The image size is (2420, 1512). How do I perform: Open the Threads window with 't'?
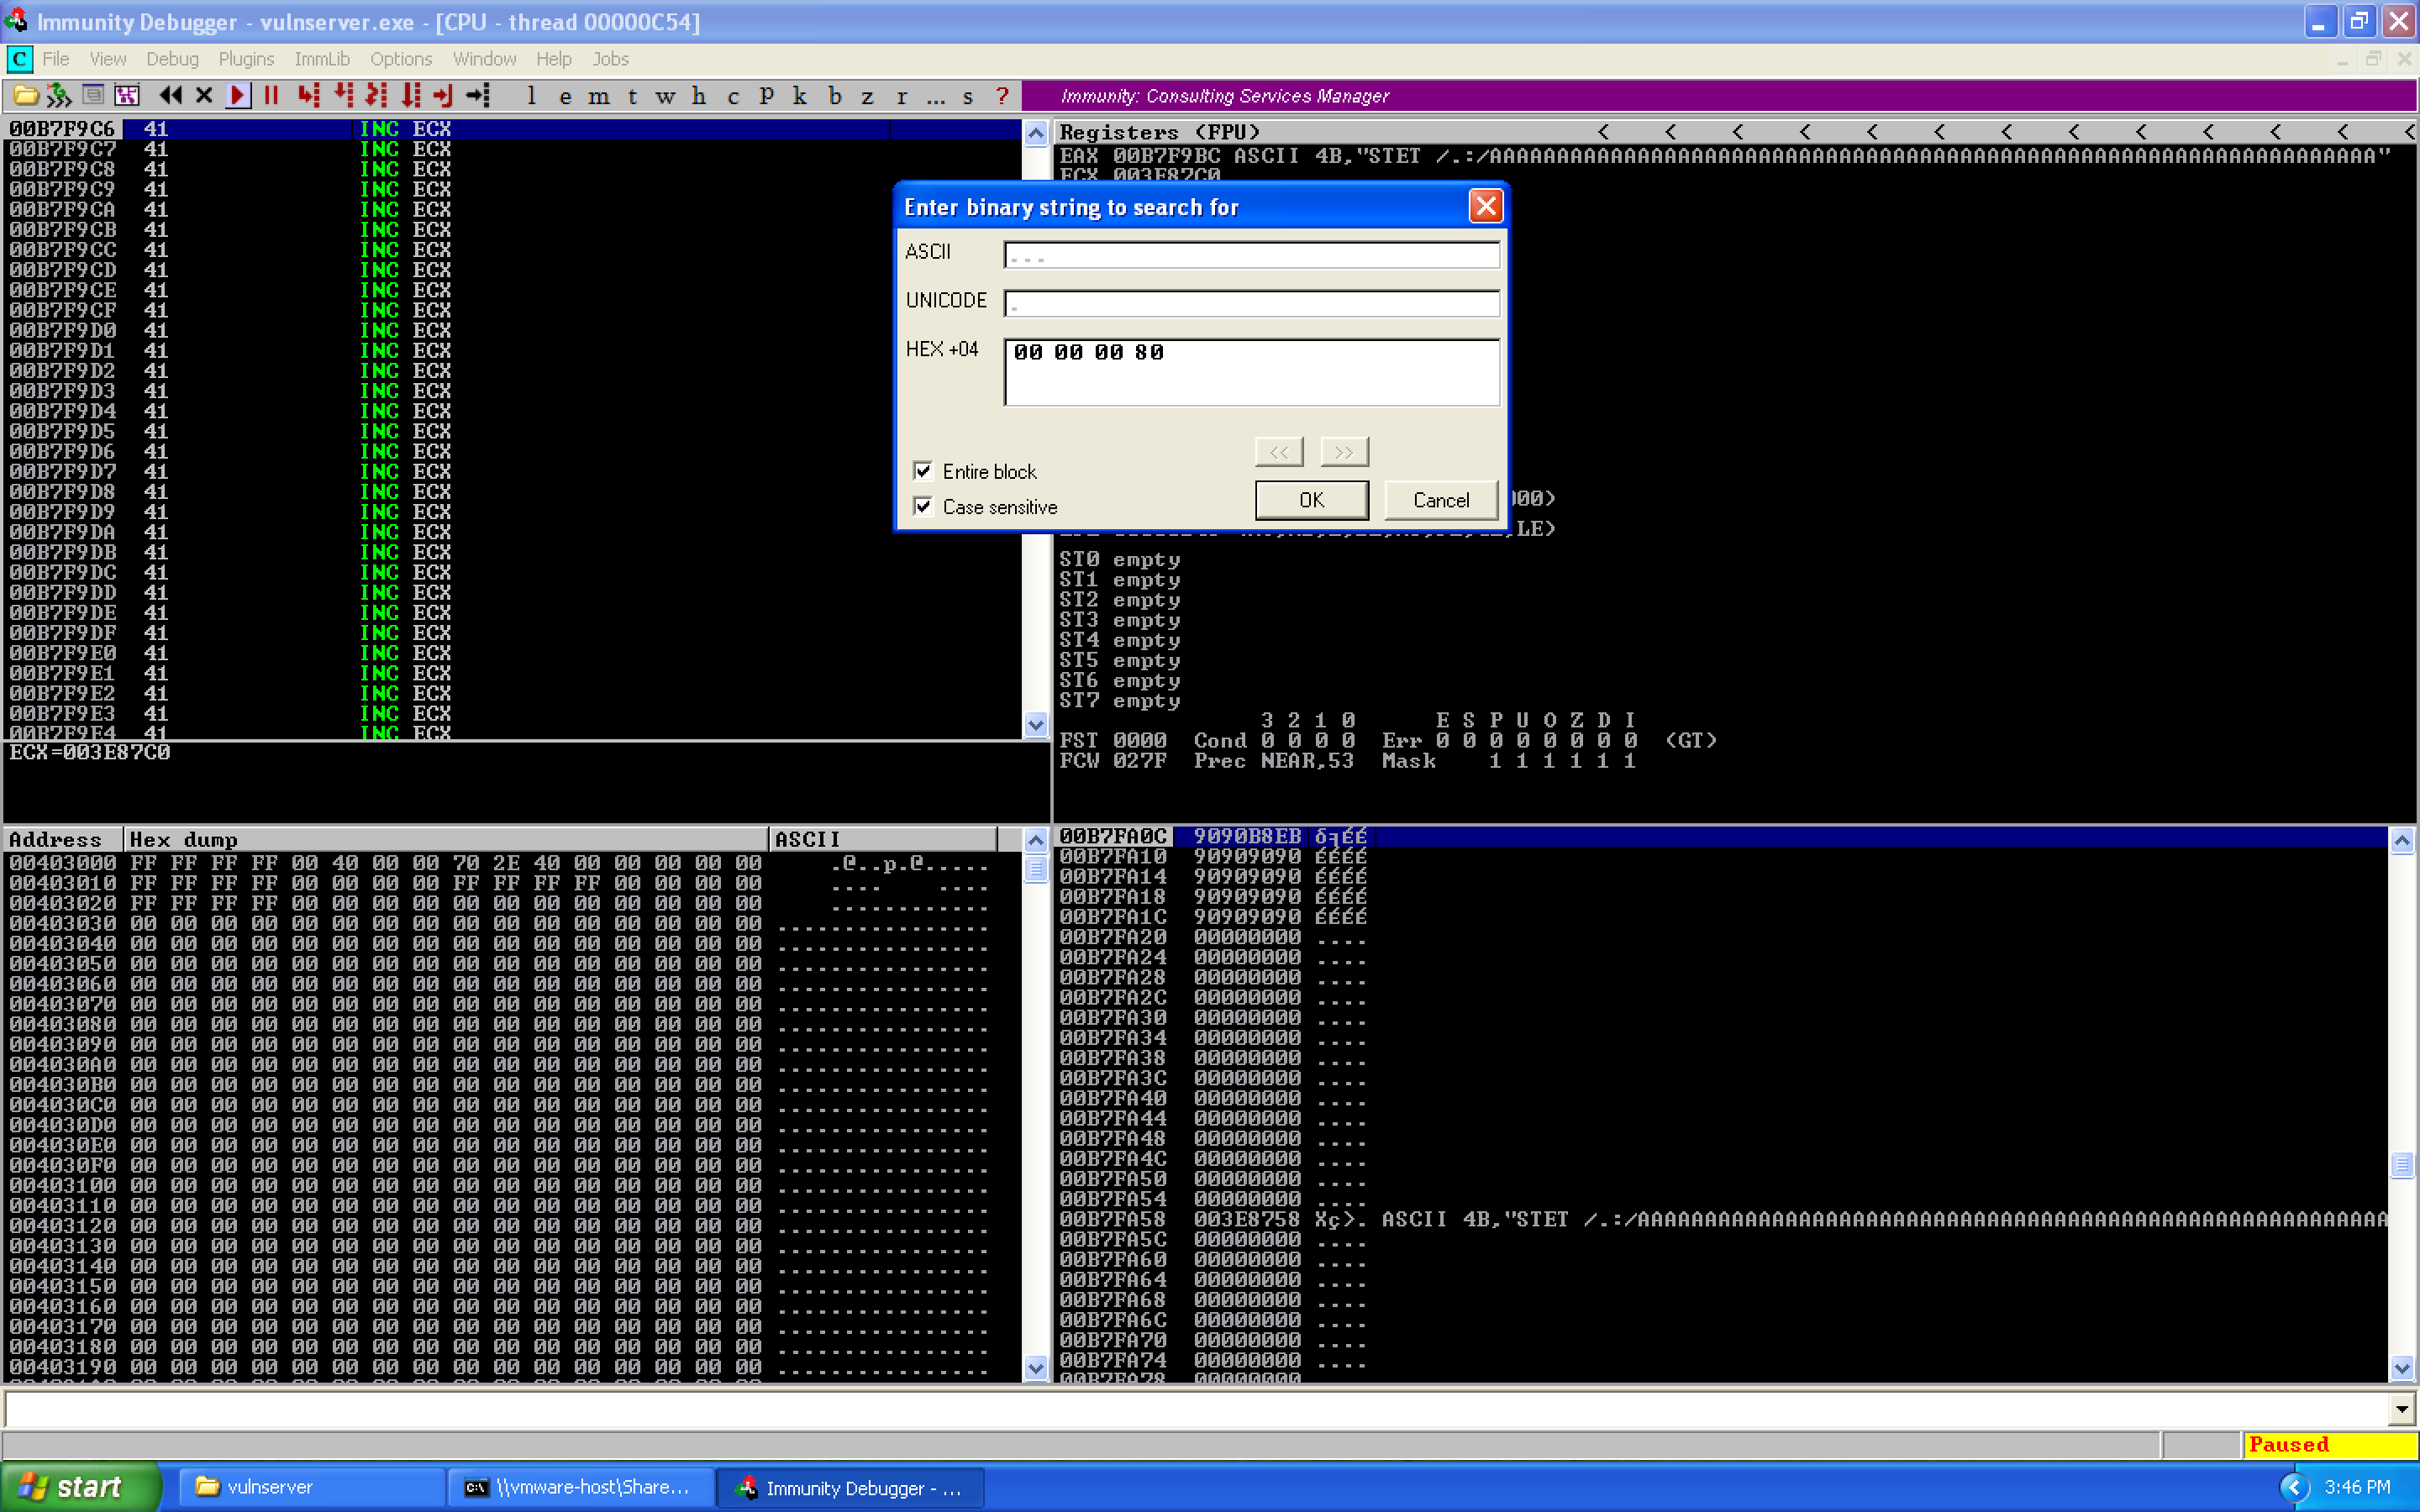(632, 96)
